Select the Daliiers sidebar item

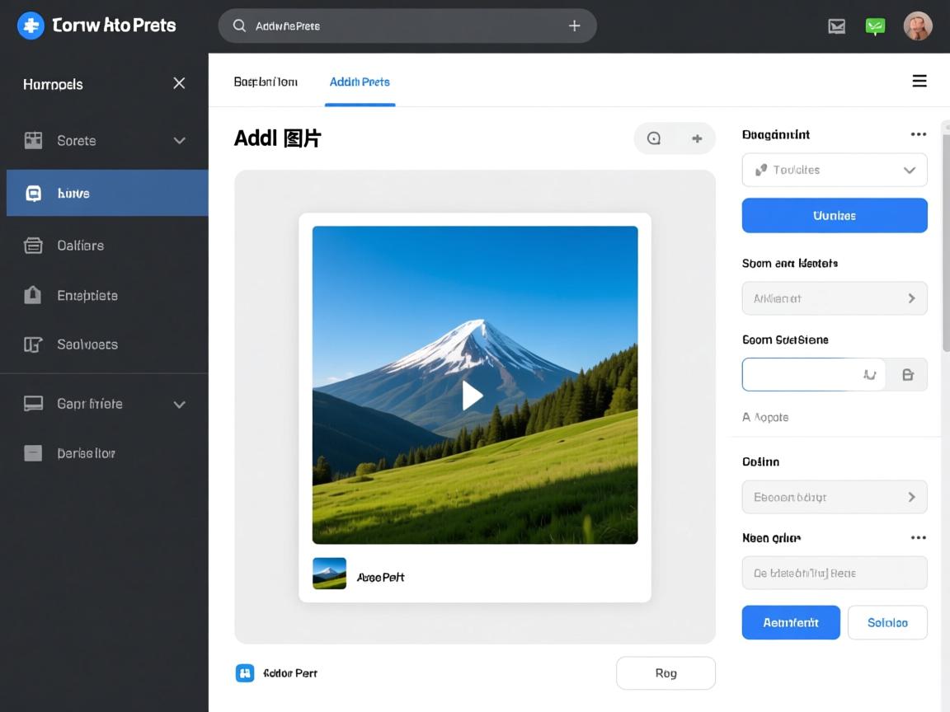[x=80, y=246]
